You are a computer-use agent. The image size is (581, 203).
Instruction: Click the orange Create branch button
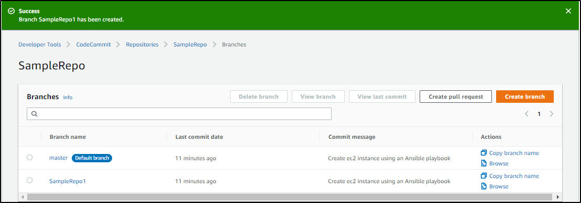point(524,97)
